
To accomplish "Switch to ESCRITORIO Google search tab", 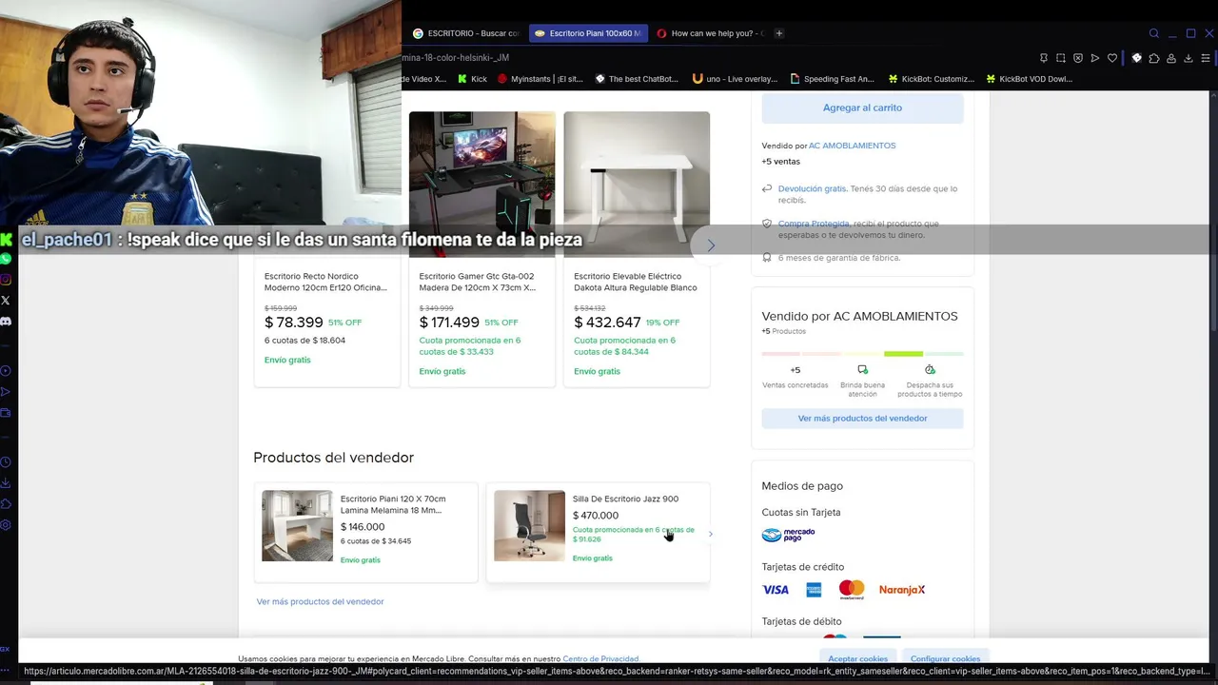I will 466,33.
